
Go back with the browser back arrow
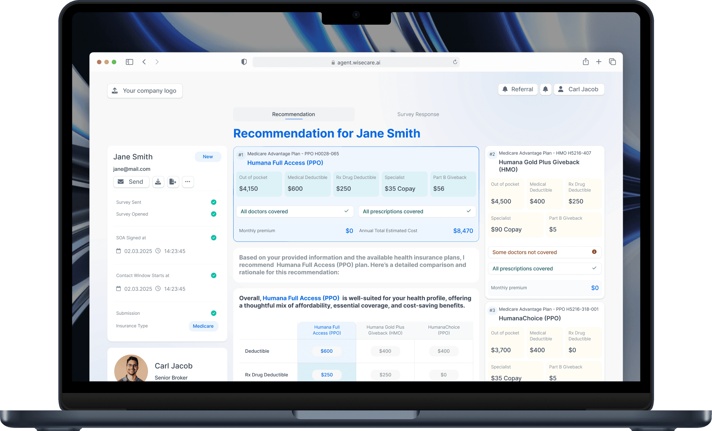click(144, 62)
